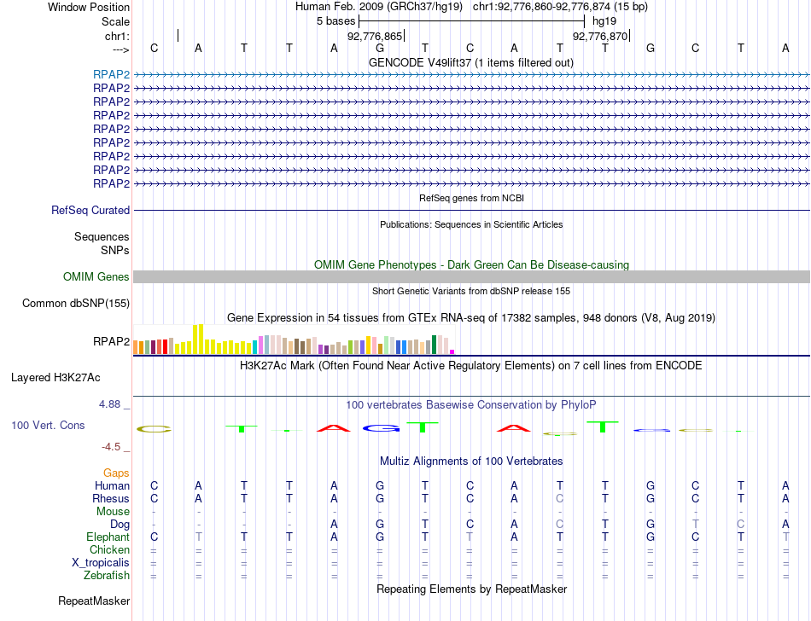Click the Mouse species alignment label
Viewport: 811px width, 621px height.
(x=113, y=512)
